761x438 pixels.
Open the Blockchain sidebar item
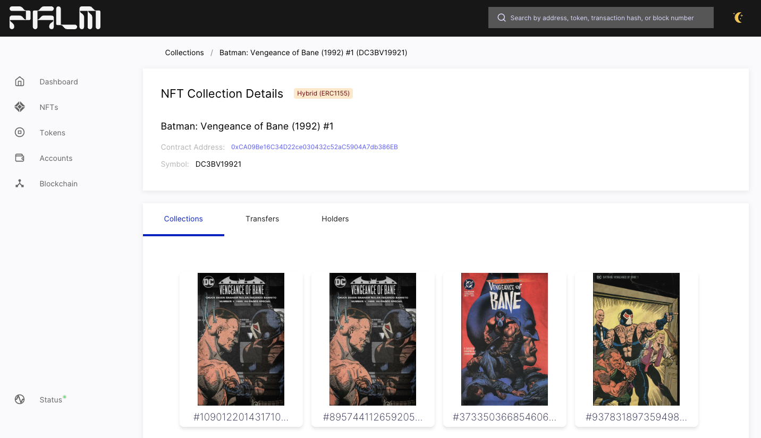(58, 184)
